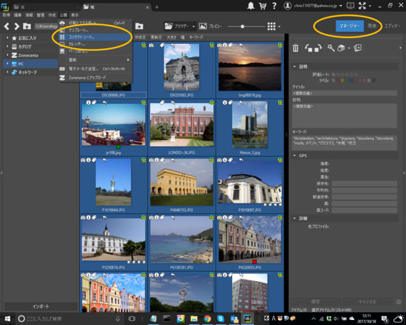Screen dimensions: 406x325
Task: Click the インポート button
Action: click(40, 306)
